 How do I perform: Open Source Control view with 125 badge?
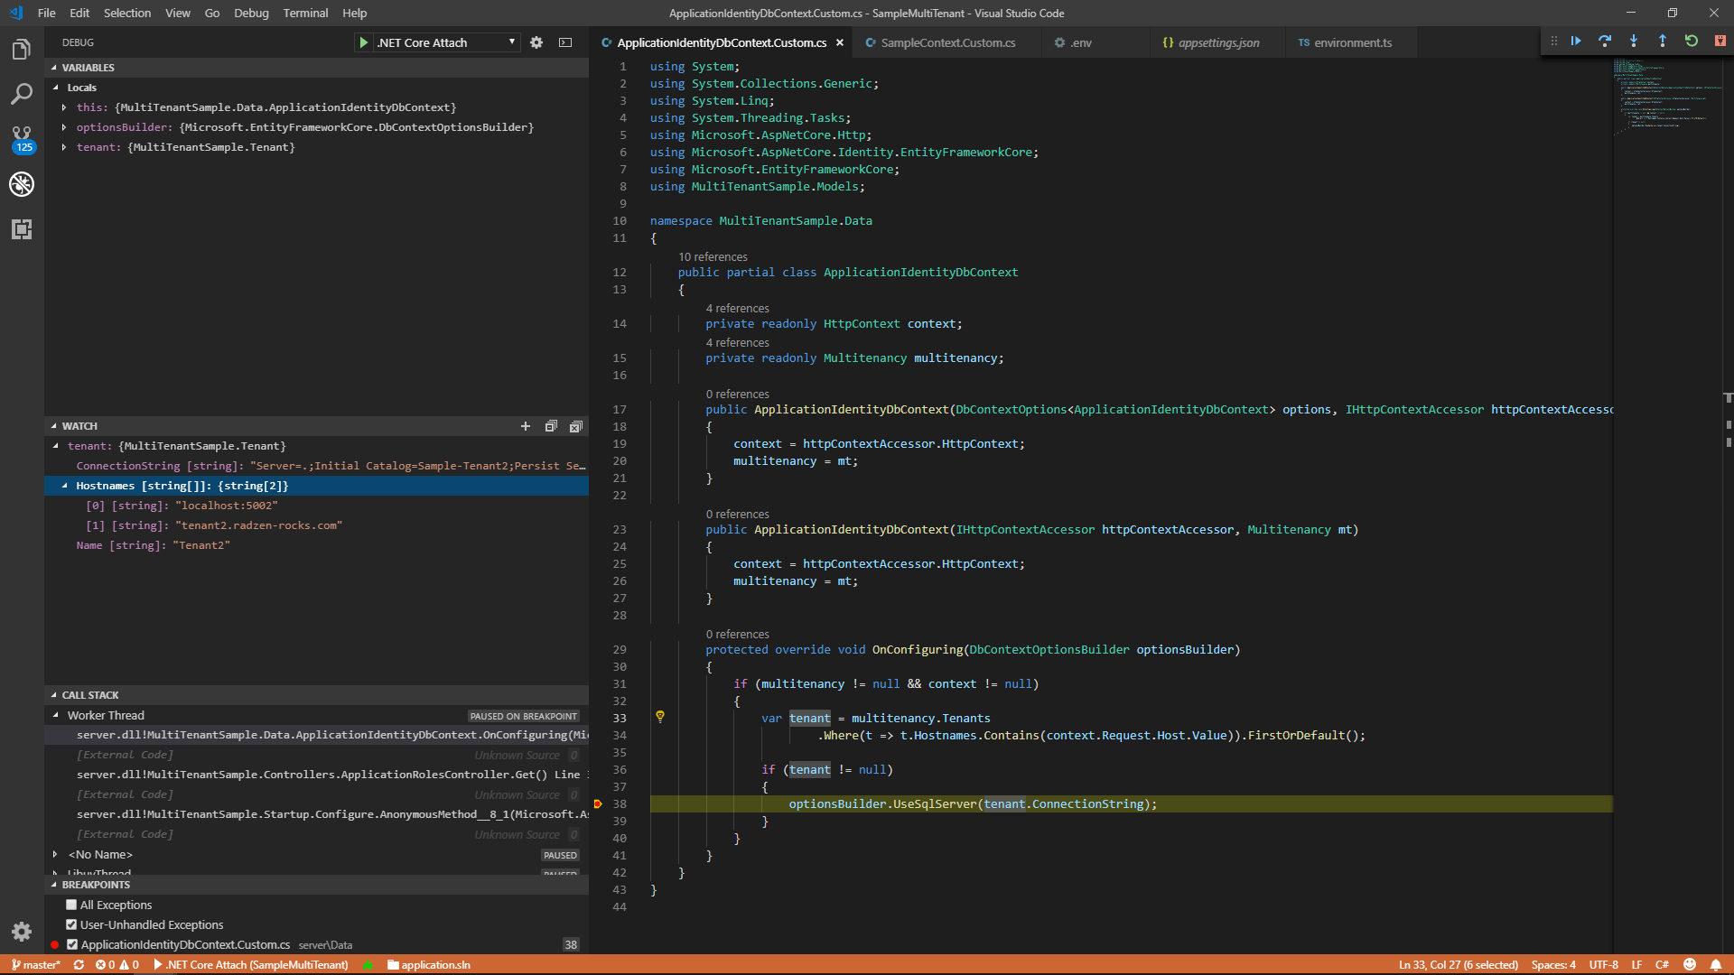[22, 139]
